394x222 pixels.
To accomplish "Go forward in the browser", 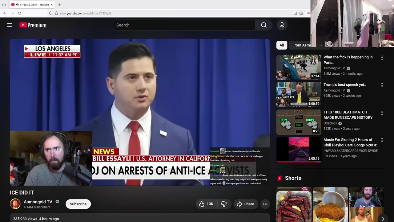I will point(12,13).
